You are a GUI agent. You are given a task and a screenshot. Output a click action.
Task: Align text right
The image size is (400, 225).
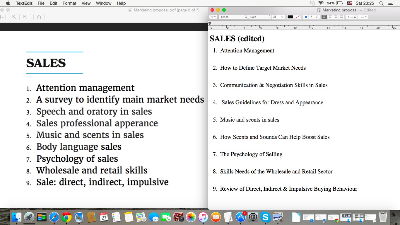(x=336, y=17)
